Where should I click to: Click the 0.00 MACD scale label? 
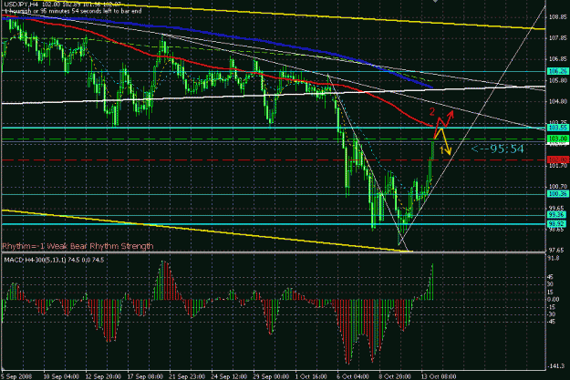click(554, 299)
